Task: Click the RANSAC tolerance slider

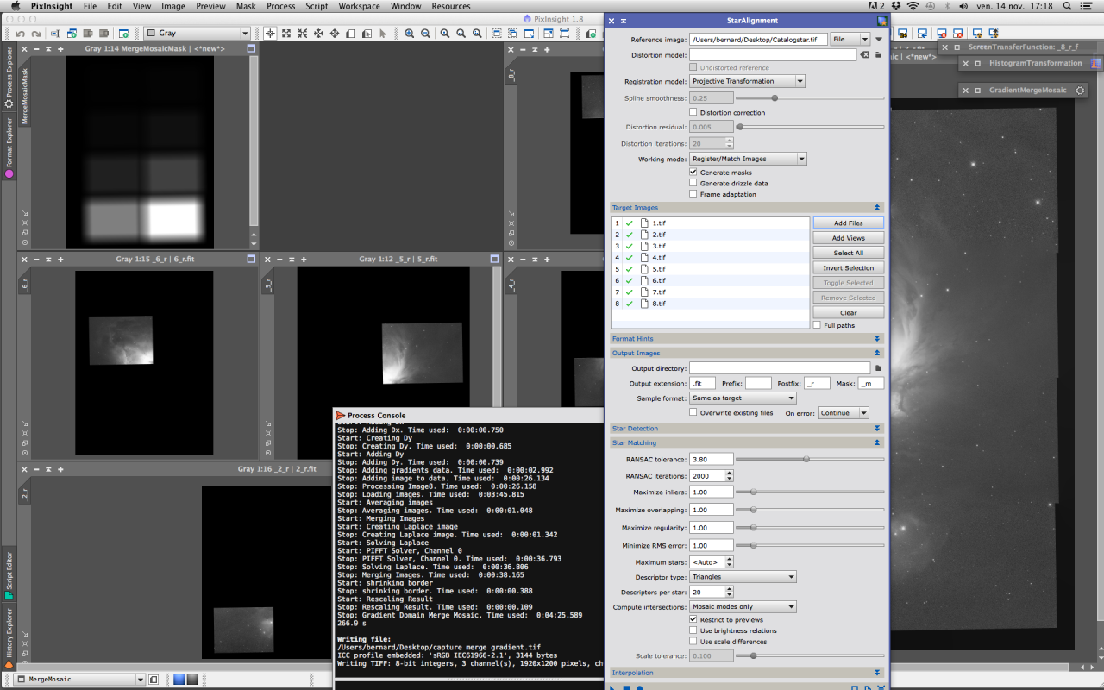Action: point(810,459)
